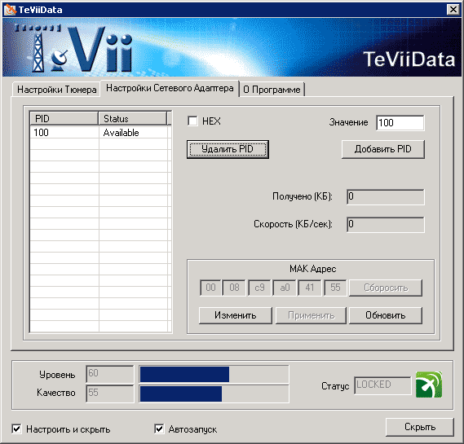The width and height of the screenshot is (464, 444).
Task: Click the MAC address field 55
Action: pyautogui.click(x=335, y=288)
